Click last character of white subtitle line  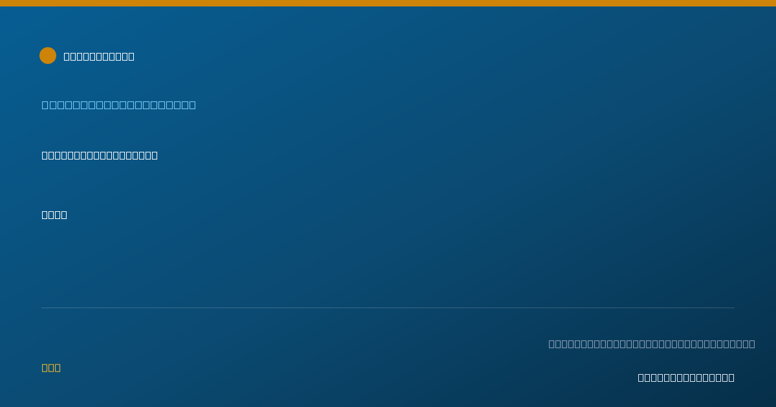coord(155,155)
